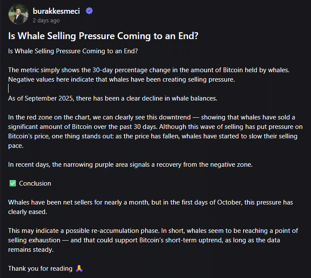The image size is (311, 278).
Task: Open burakkesmeci's profile avatar photo
Action: (x=18, y=15)
